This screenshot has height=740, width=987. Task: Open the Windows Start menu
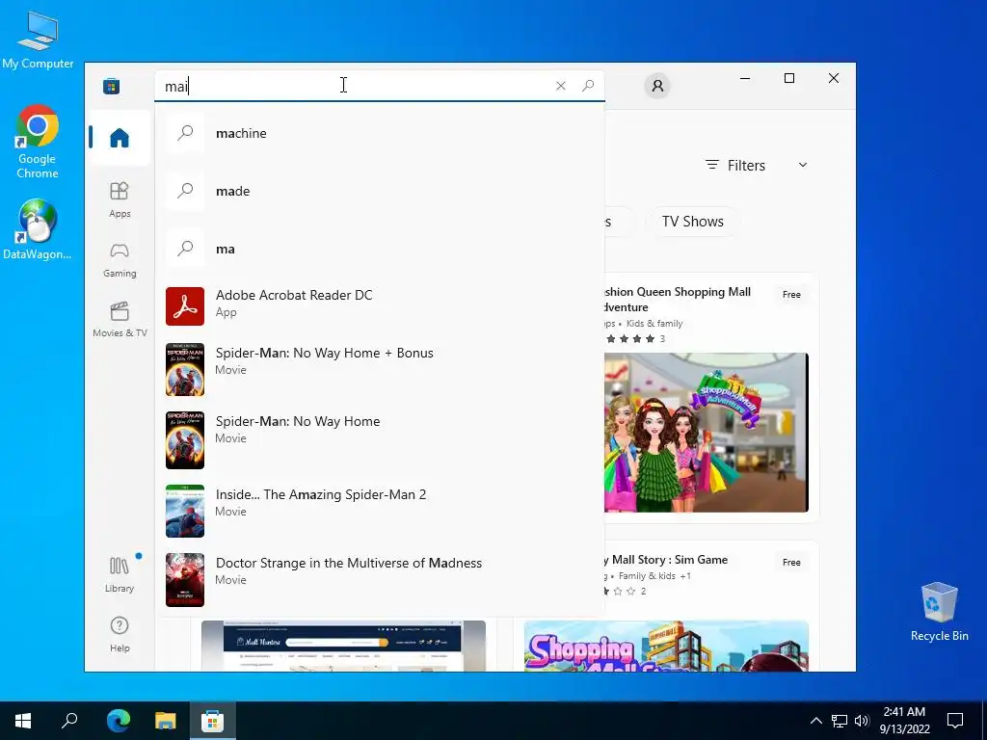coord(23,721)
